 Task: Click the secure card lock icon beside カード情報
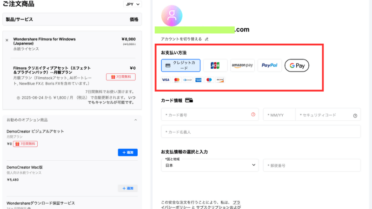(189, 100)
